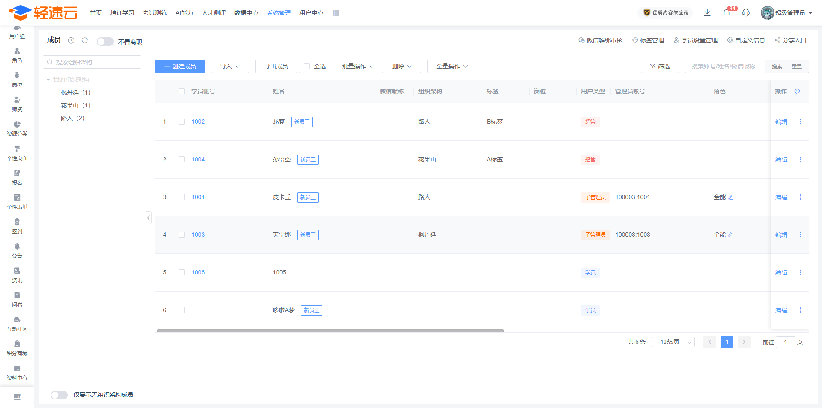Check the checkbox for member 1004
Image resolution: width=822 pixels, height=408 pixels.
pyautogui.click(x=182, y=159)
